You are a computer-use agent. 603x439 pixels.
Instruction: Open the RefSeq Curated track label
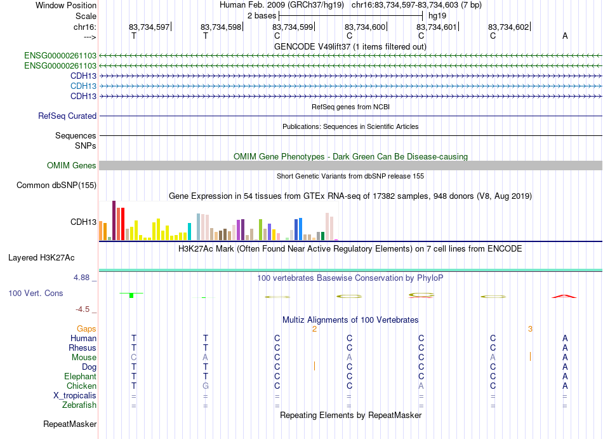(67, 116)
